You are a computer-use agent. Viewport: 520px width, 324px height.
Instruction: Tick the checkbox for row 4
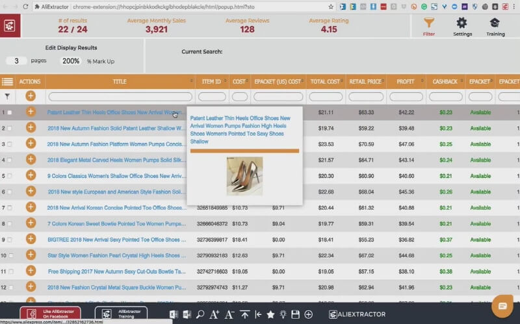pyautogui.click(x=10, y=160)
